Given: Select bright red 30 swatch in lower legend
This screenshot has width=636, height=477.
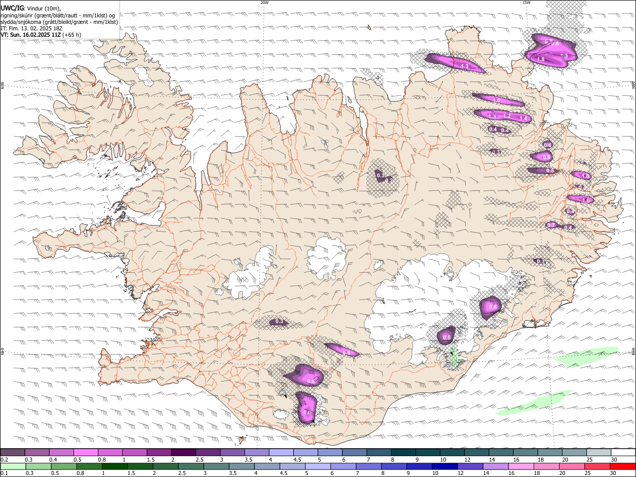Looking at the screenshot, I should 623,466.
